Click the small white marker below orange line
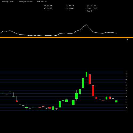The width and height of the screenshot is (133, 133). click(127, 40)
